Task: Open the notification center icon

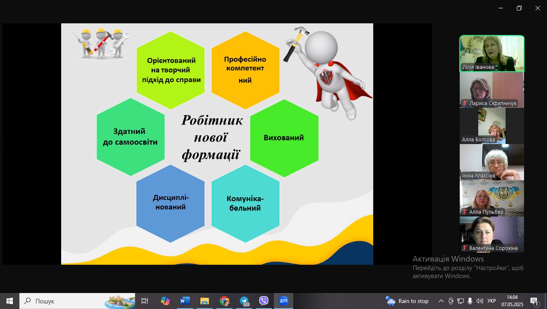Action: tap(535, 301)
